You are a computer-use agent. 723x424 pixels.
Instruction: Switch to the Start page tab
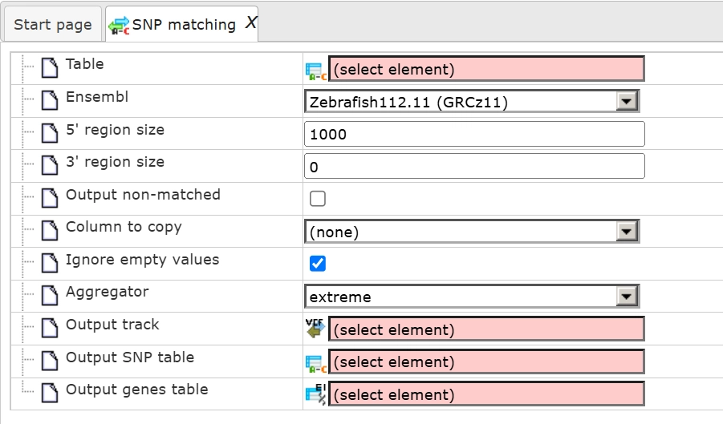53,25
